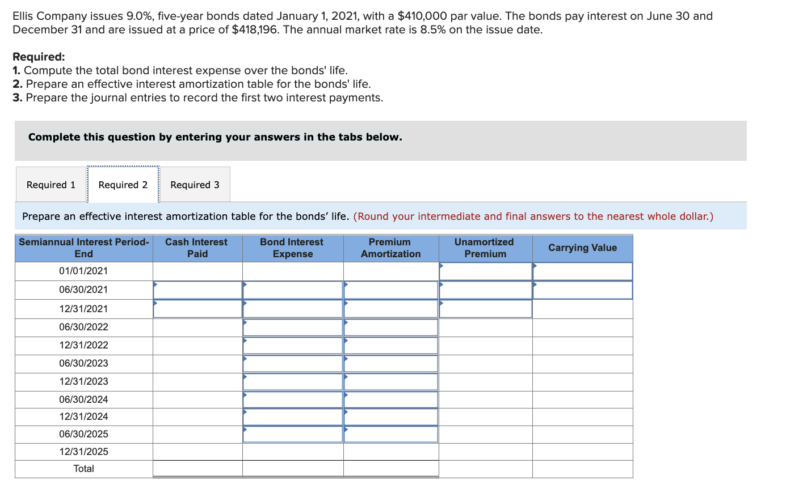Focus Premium Amortization cell for 12/31/2021
Viewport: 799px width, 485px height.
(391, 309)
